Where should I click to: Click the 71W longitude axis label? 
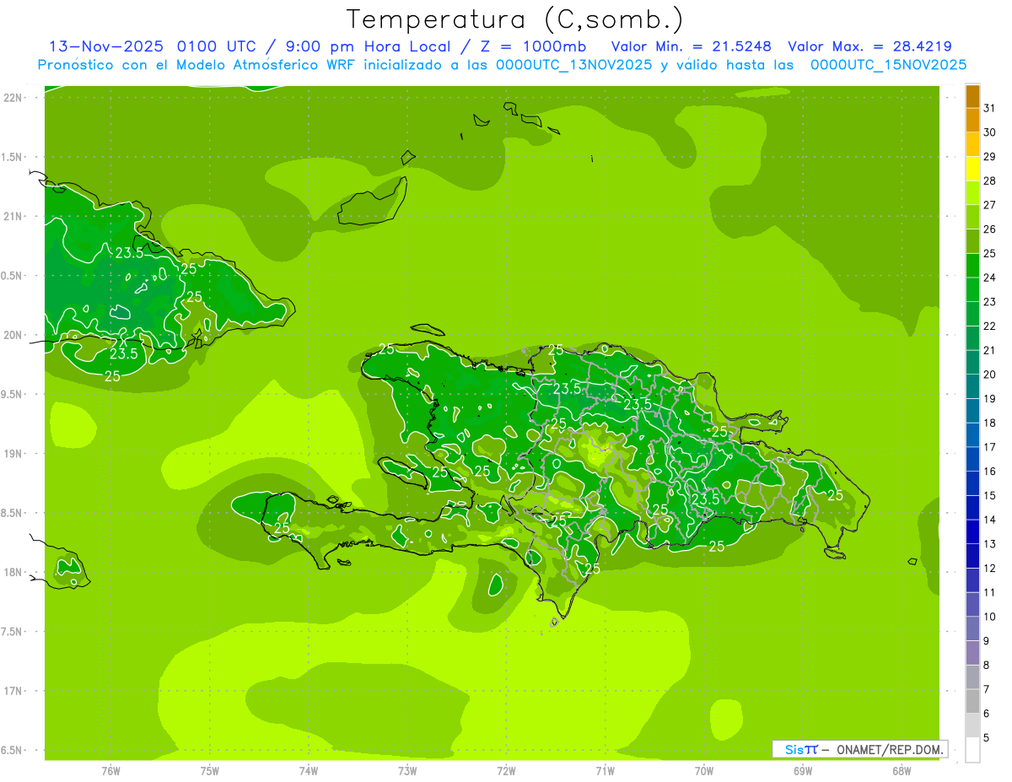[605, 771]
